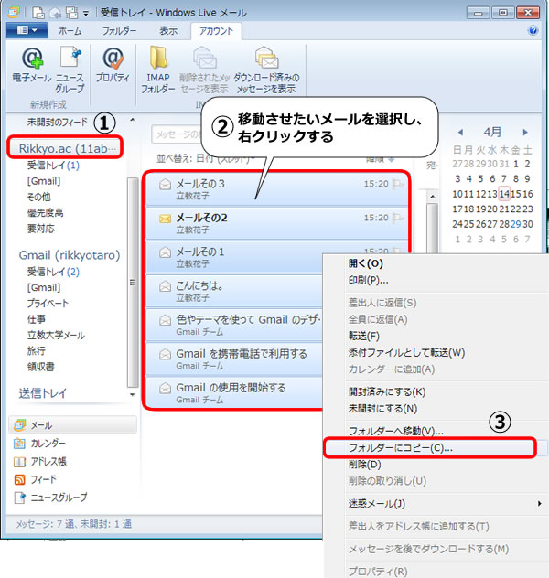
Task: Select the Rikkyo.ac account in folder pane
Action: tap(65, 148)
